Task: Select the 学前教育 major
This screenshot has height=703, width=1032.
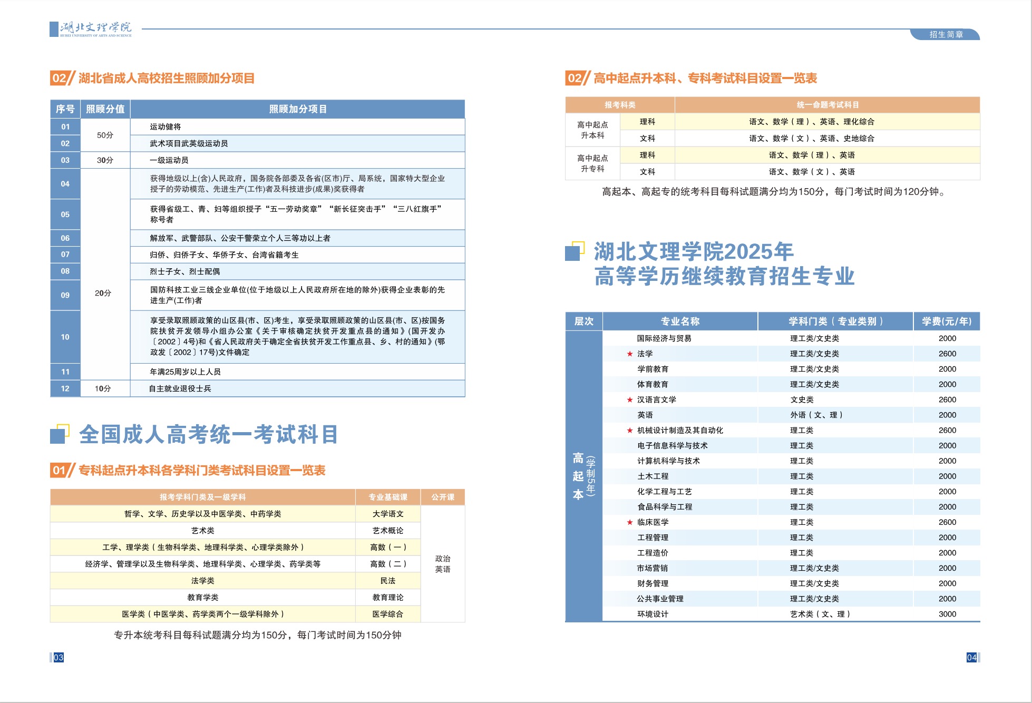Action: (653, 369)
